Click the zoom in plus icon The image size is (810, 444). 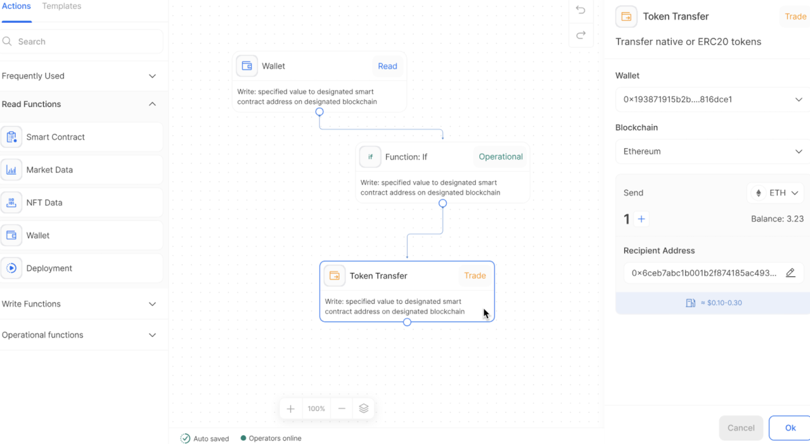pos(290,408)
